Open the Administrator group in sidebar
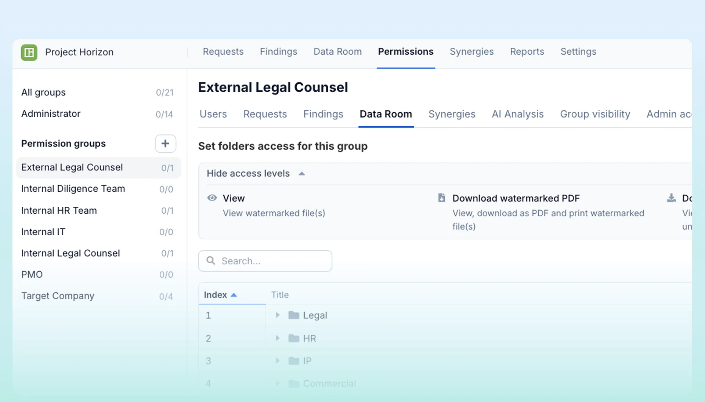This screenshot has width=705, height=402. tap(51, 114)
